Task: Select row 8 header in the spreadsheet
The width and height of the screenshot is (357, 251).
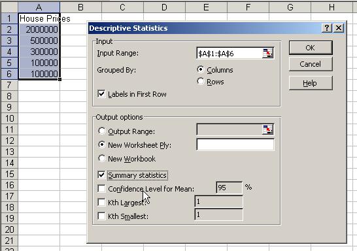Action: (9, 96)
